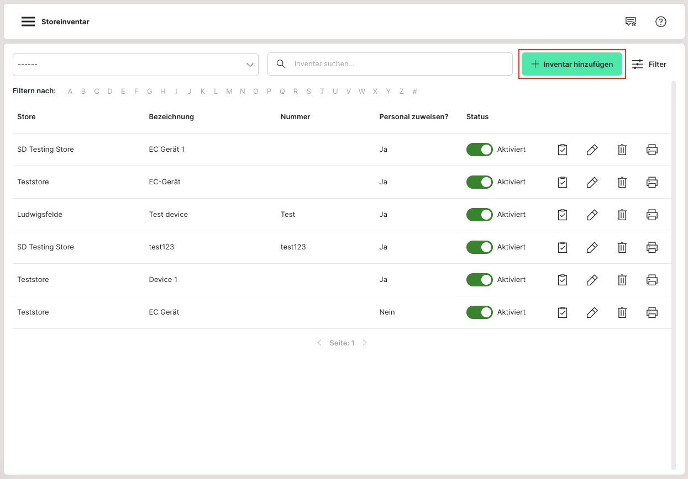The width and height of the screenshot is (688, 479).
Task: Toggle status switch for Test device
Action: [479, 215]
